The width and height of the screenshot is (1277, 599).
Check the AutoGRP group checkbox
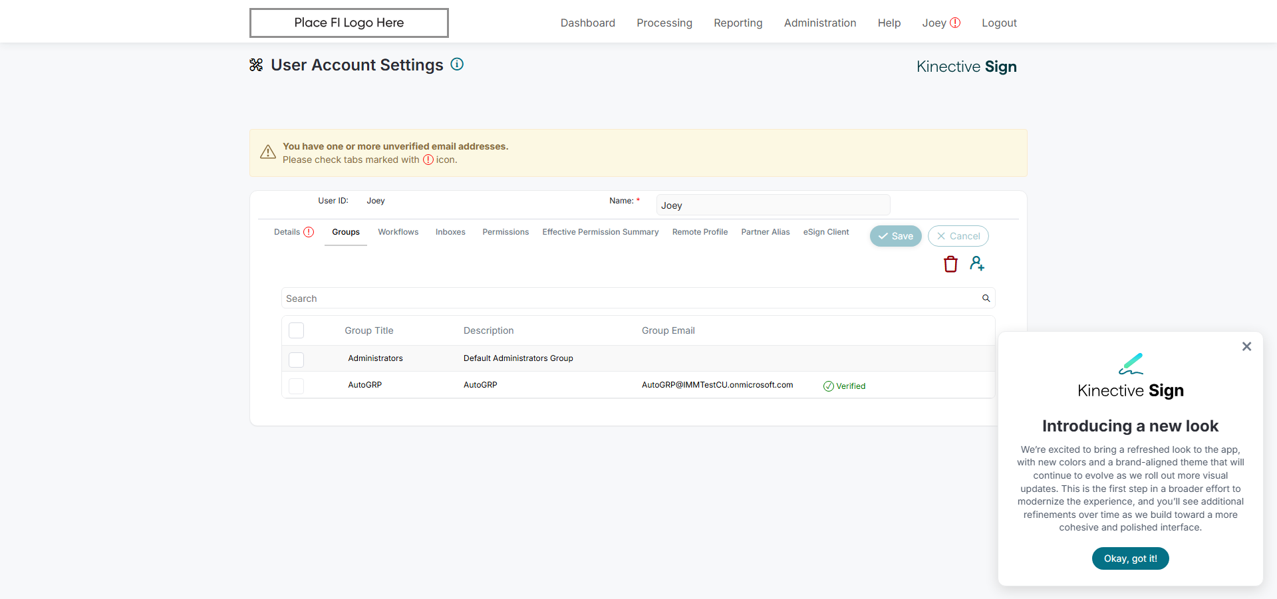[297, 386]
